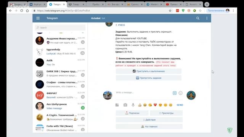Image resolution: width=244 pixels, height=137 pixels.
Task: Open the 'Forks with Tiki (News)' chat
Action: pos(60,128)
